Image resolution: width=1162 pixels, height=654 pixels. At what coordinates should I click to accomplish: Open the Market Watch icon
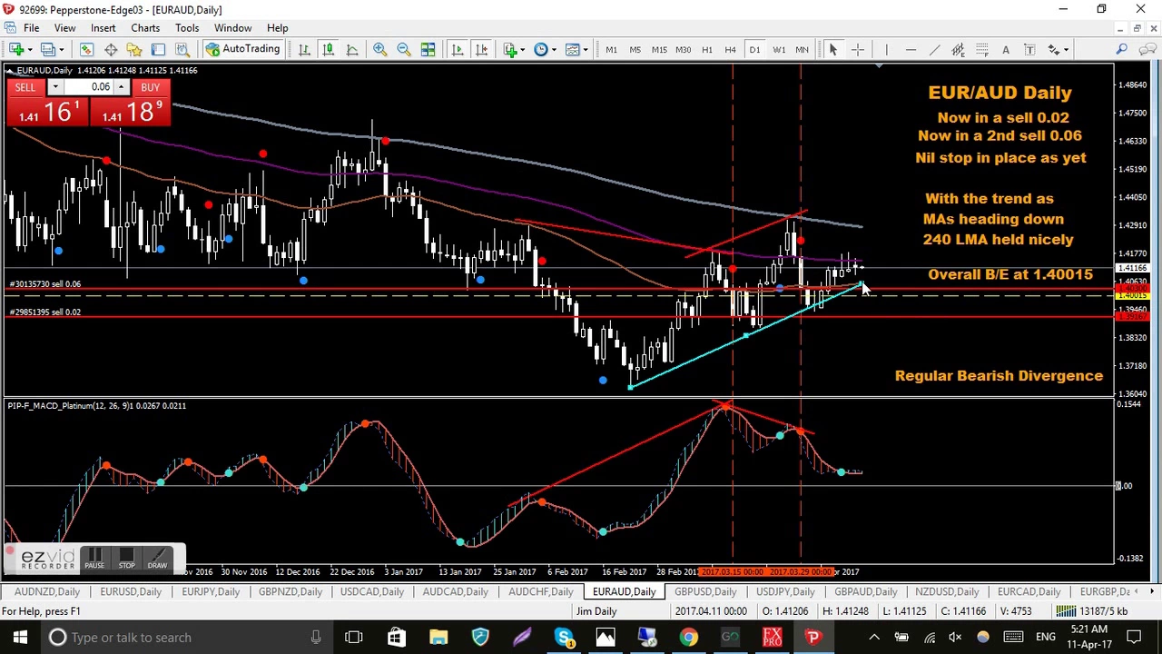click(x=86, y=49)
